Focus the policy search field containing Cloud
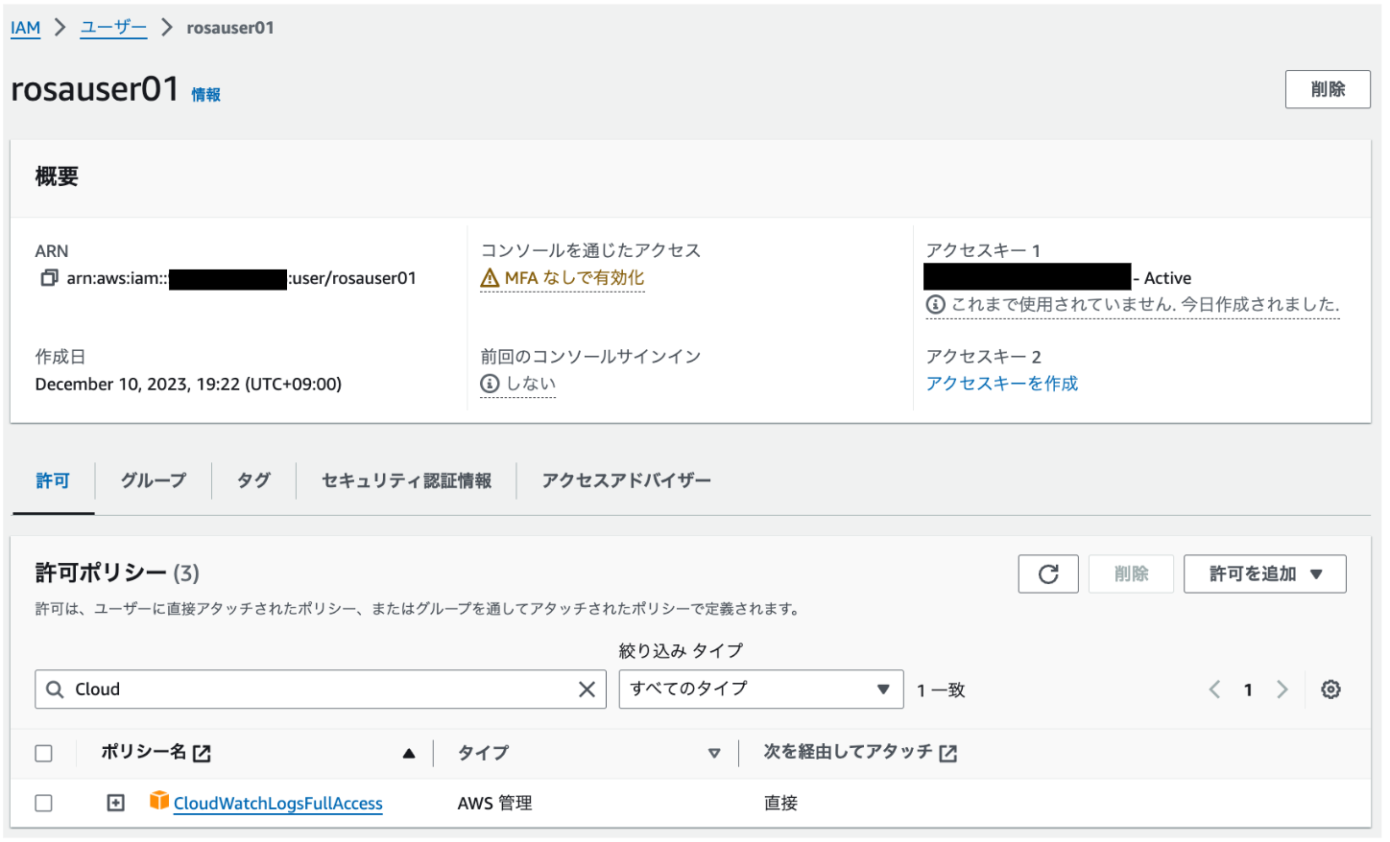 [x=321, y=690]
